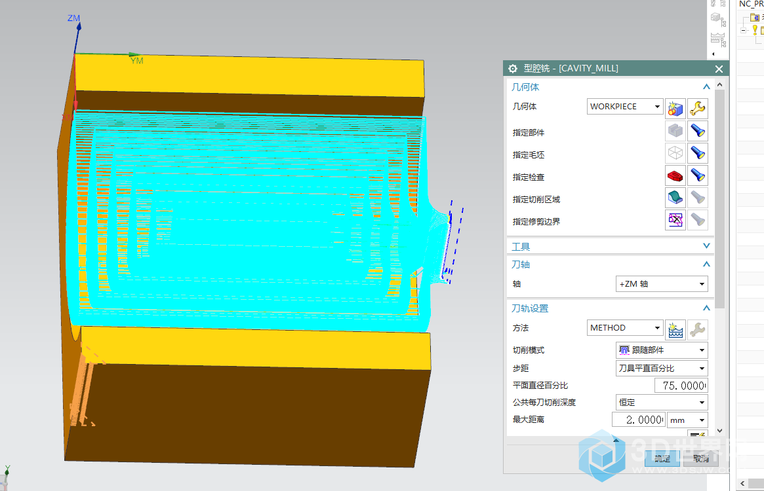Edit the WORKPIECE geometry with the wrench icon
Screen dimensions: 764x491
pyautogui.click(x=698, y=108)
